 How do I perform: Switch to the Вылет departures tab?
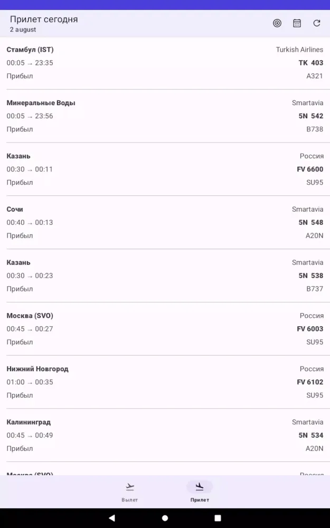point(130,492)
